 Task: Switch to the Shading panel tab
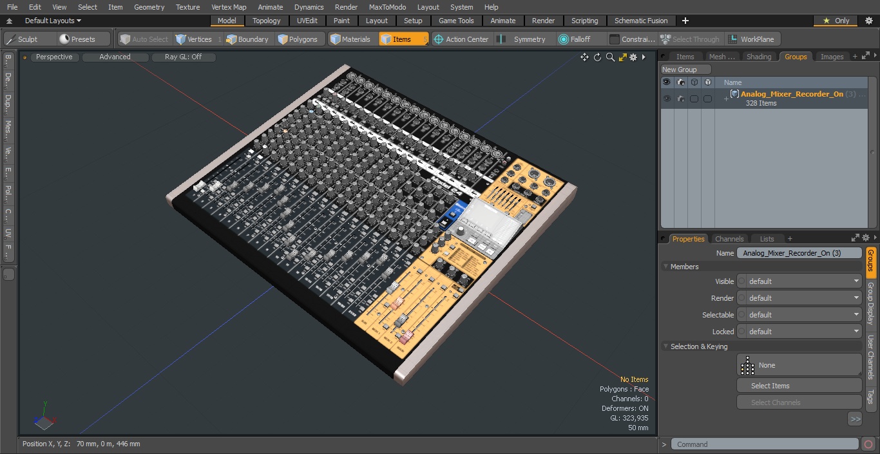coord(759,57)
